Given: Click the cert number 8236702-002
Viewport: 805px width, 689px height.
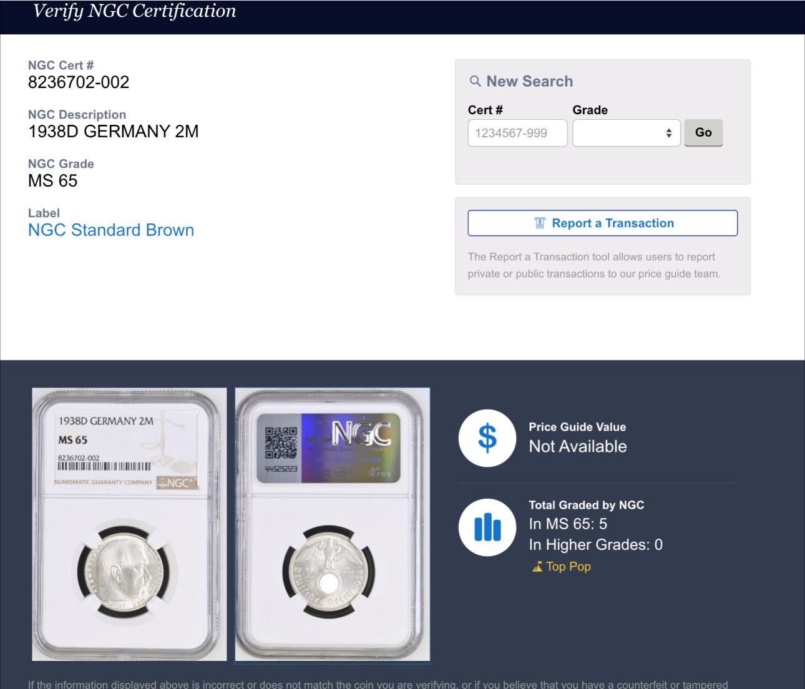Looking at the screenshot, I should point(79,82).
